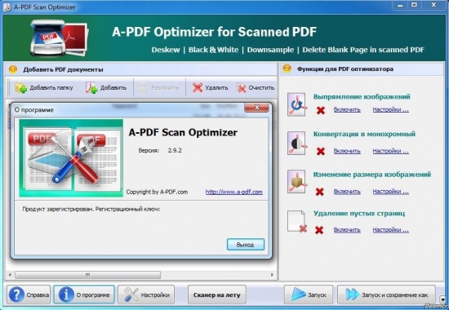449x310 pixels.
Task: Select the Изменение размера изображений icon
Action: click(x=297, y=181)
